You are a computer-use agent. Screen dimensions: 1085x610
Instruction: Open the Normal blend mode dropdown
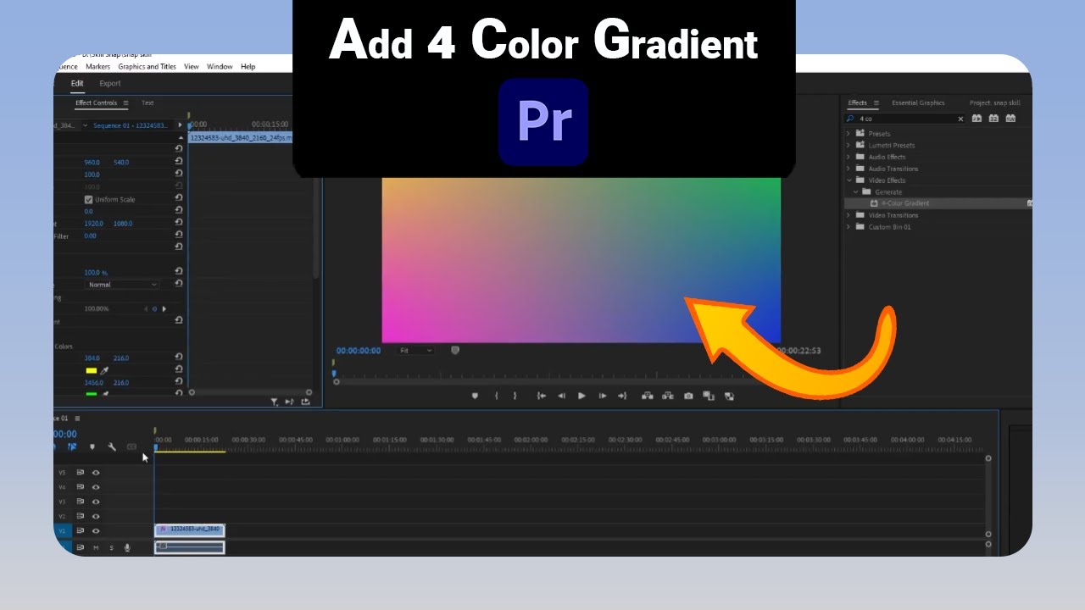click(x=123, y=285)
